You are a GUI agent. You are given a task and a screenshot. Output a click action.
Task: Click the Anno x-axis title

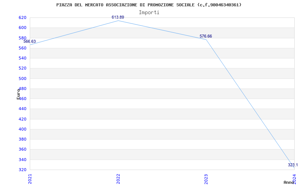(289, 182)
